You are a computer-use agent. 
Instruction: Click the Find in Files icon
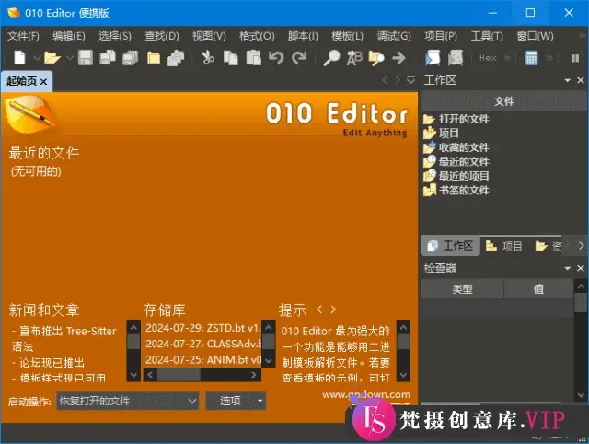click(x=376, y=58)
